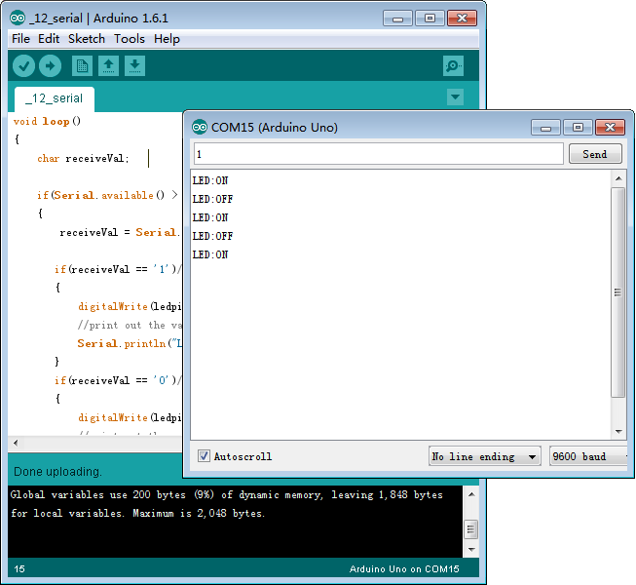Open the Help menu

pos(167,39)
